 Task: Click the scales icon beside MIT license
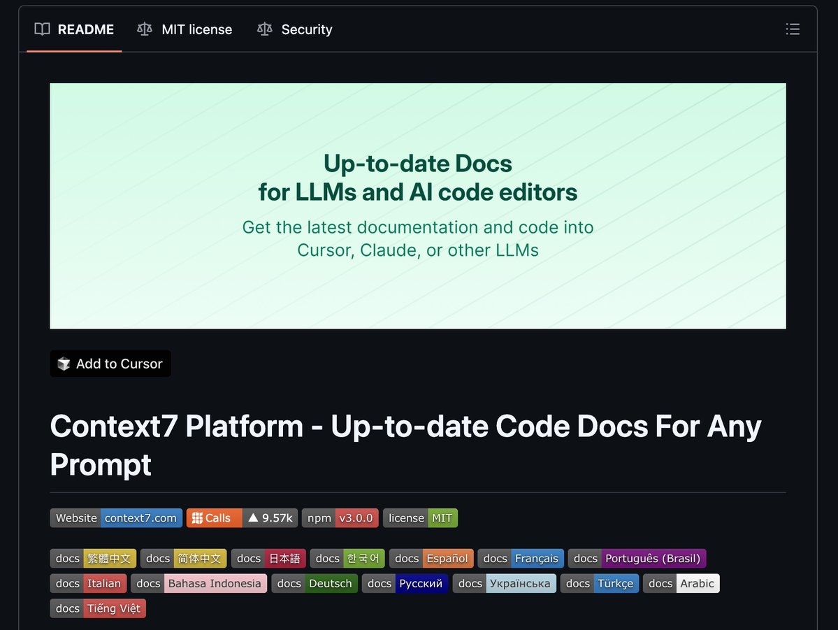coord(144,29)
